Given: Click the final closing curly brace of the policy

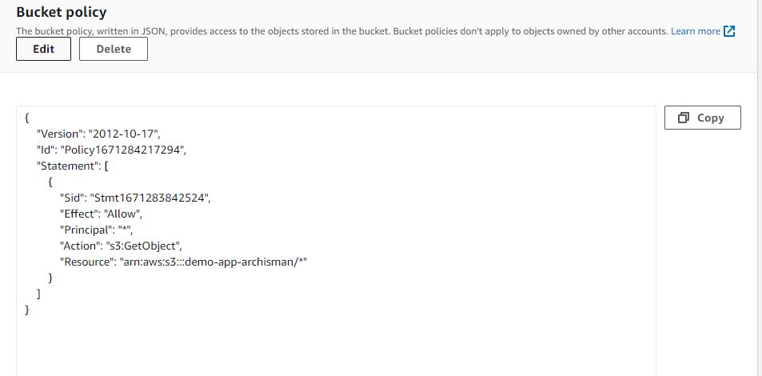Looking at the screenshot, I should (x=26, y=310).
